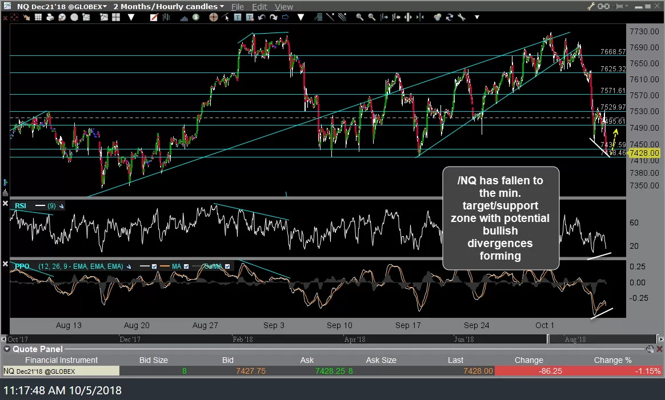The image size is (665, 400).
Task: Click the redo arrow icon
Action: 274,17
